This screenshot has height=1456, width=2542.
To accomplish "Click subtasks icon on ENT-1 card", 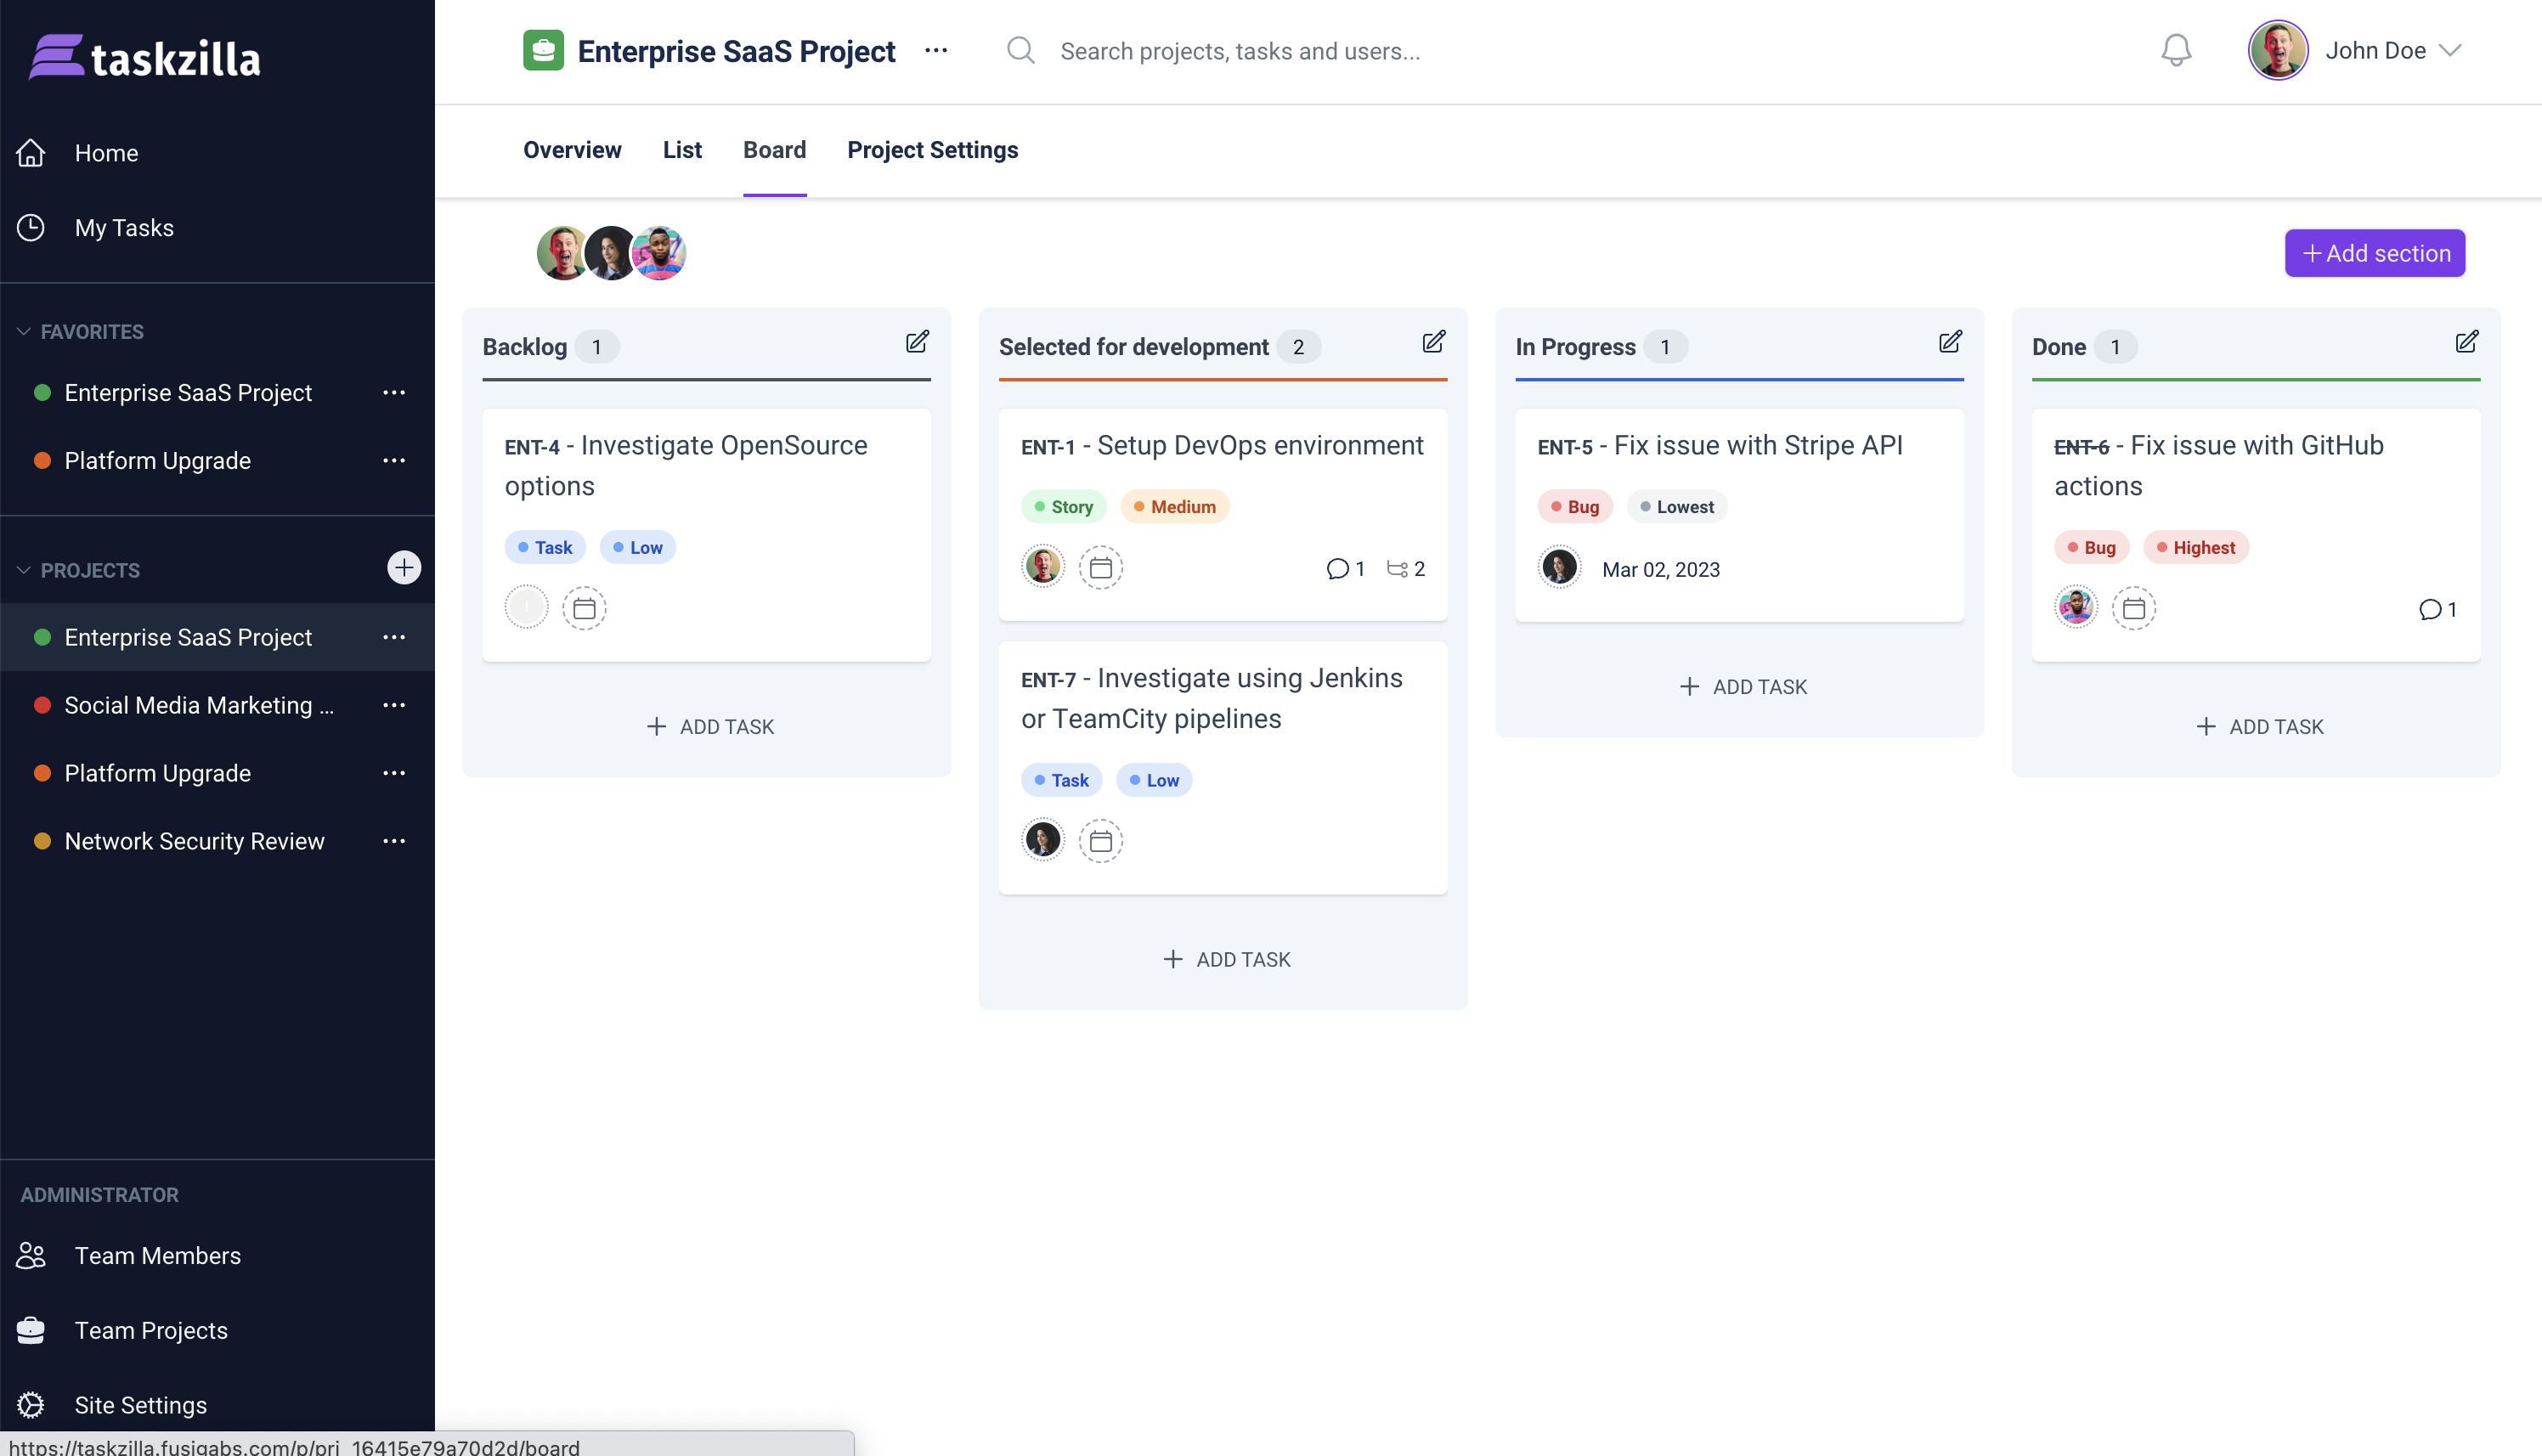I will (1397, 569).
